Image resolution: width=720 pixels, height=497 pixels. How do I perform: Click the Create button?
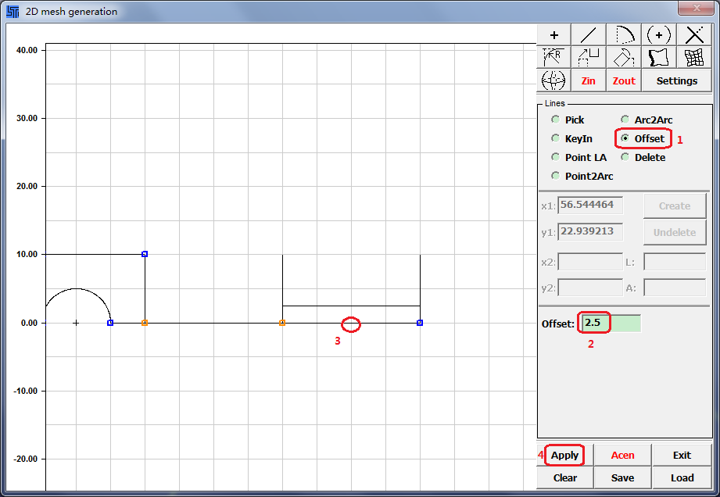click(x=675, y=206)
